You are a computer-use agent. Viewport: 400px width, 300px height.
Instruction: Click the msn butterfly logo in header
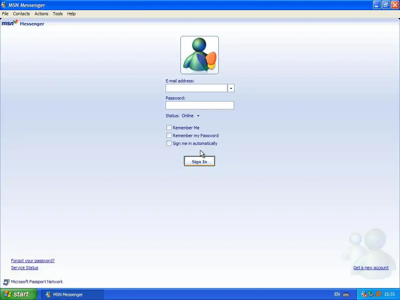coord(10,23)
